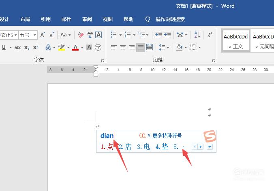Open the Phonetic Guide (wén) tool
274x191 pixels.
pos(90,35)
